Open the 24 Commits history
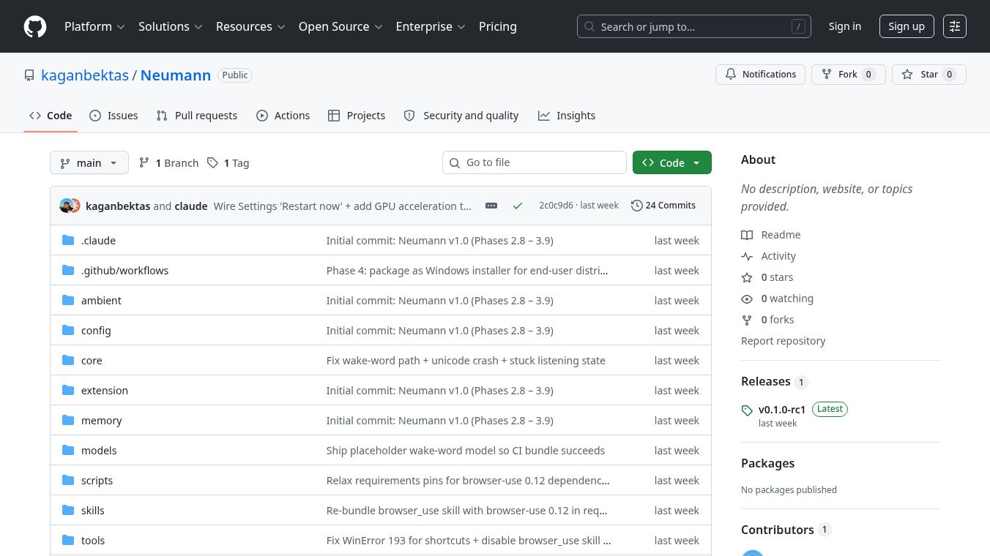 tap(663, 206)
